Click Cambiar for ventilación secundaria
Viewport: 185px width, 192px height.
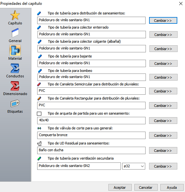coord(163,166)
